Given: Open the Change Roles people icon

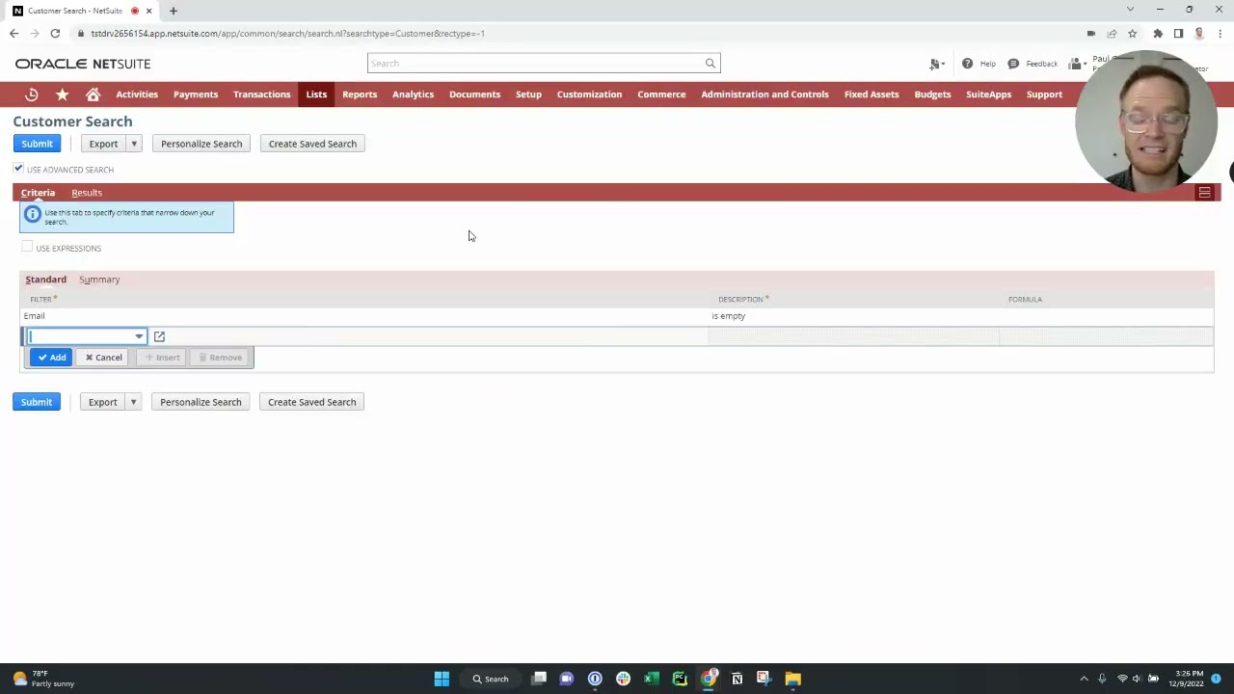Looking at the screenshot, I should [x=1075, y=64].
